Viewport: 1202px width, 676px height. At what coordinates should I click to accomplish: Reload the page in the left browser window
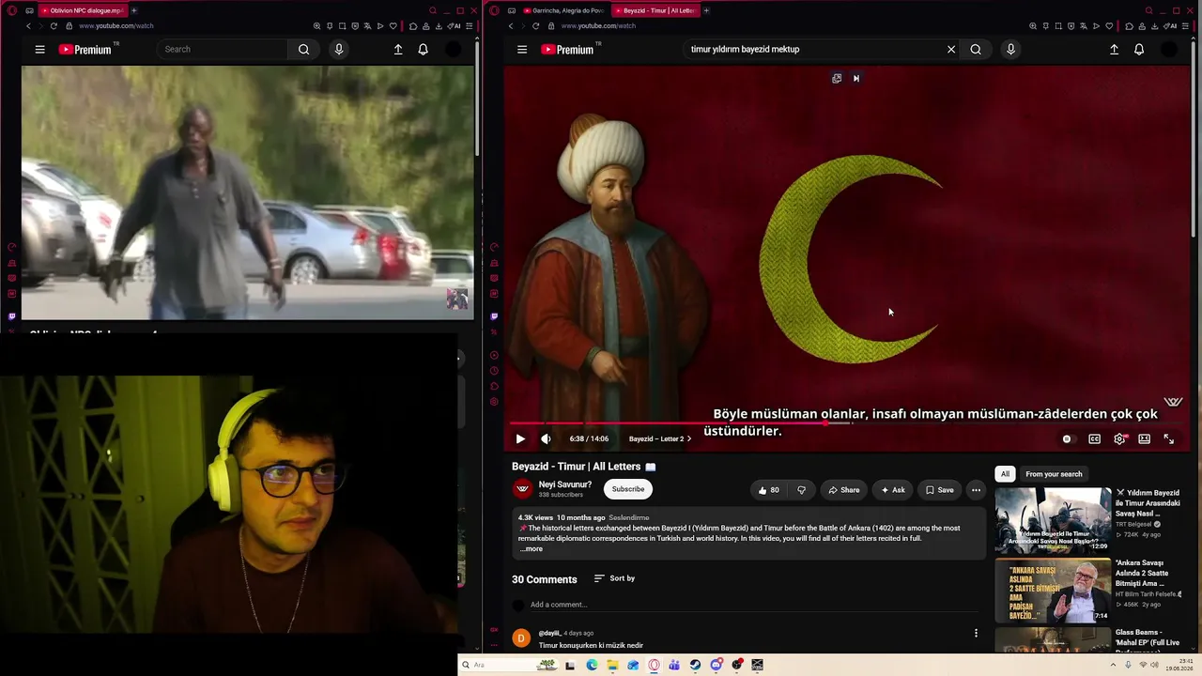pos(53,26)
